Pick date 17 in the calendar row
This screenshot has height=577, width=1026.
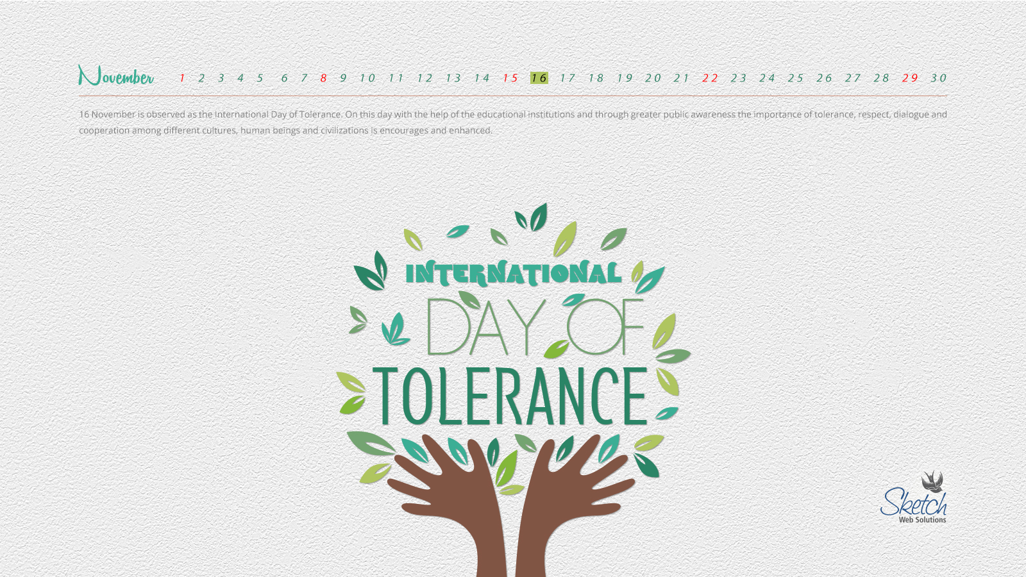(x=568, y=78)
